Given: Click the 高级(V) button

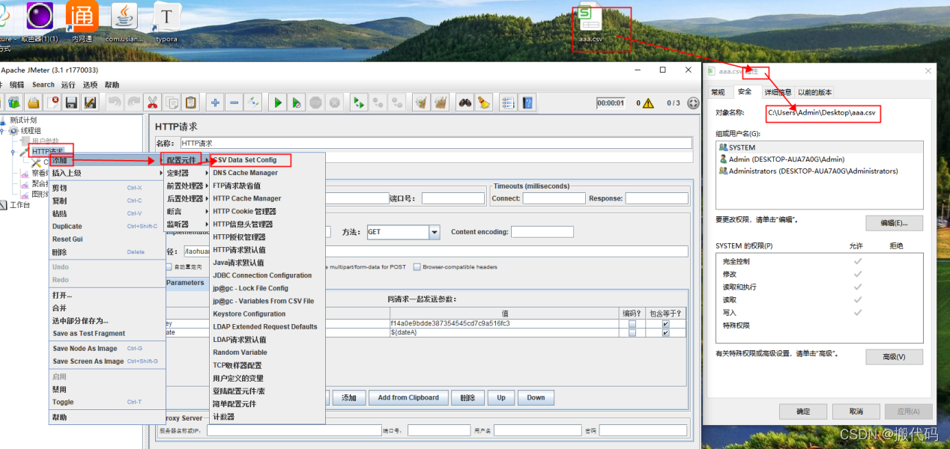Looking at the screenshot, I should pyautogui.click(x=894, y=357).
